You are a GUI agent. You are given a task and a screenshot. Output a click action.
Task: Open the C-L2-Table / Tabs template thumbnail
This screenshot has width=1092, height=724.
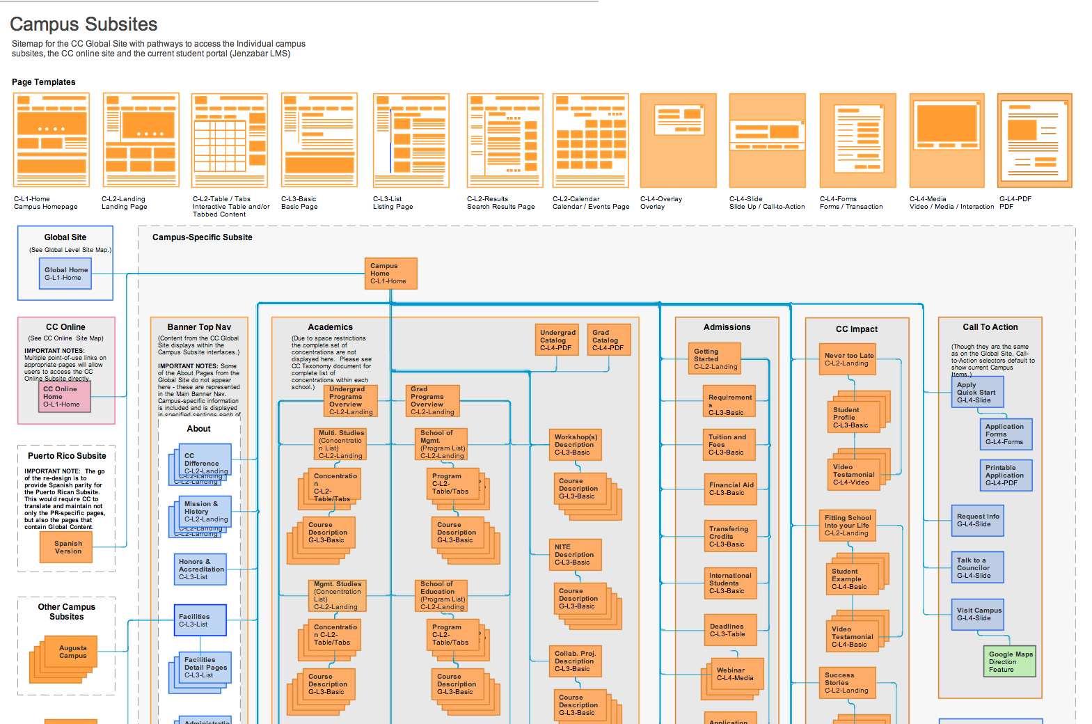pyautogui.click(x=230, y=141)
